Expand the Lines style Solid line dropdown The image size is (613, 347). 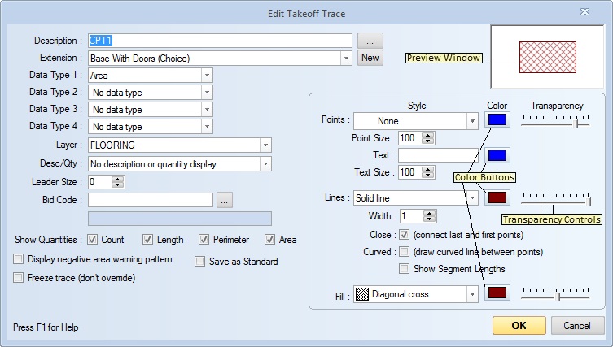(472, 198)
